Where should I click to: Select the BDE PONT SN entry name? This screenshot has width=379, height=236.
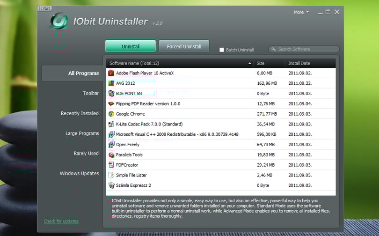(x=129, y=93)
